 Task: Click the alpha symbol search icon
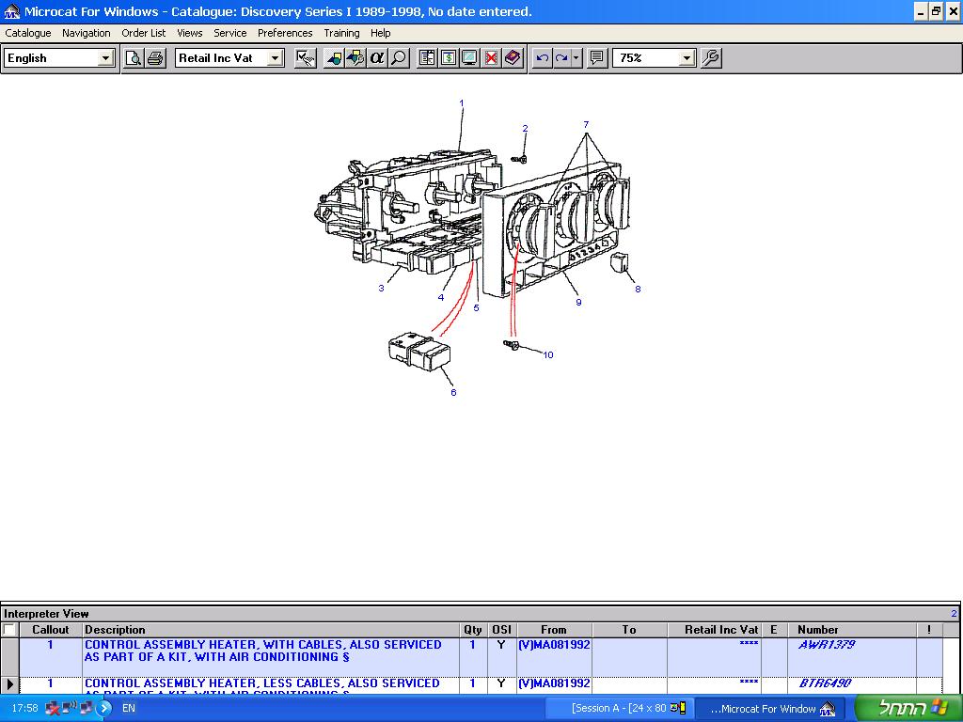[x=377, y=58]
